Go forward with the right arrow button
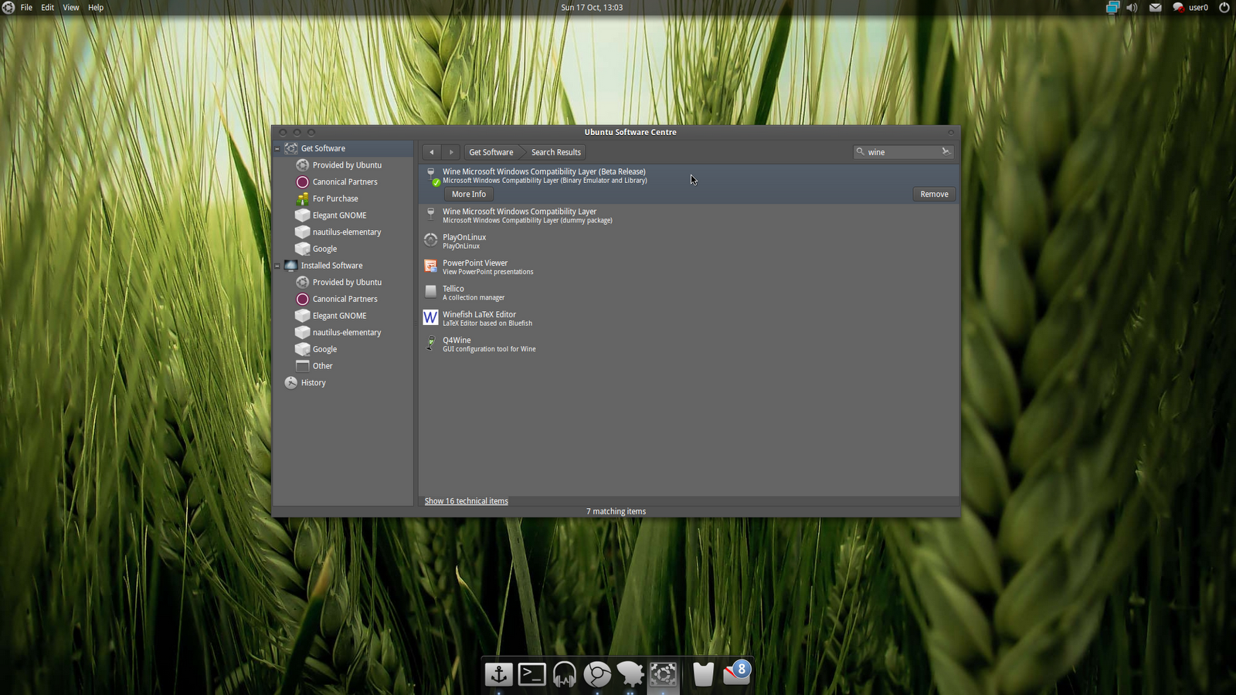Viewport: 1236px width, 695px height. pos(451,152)
